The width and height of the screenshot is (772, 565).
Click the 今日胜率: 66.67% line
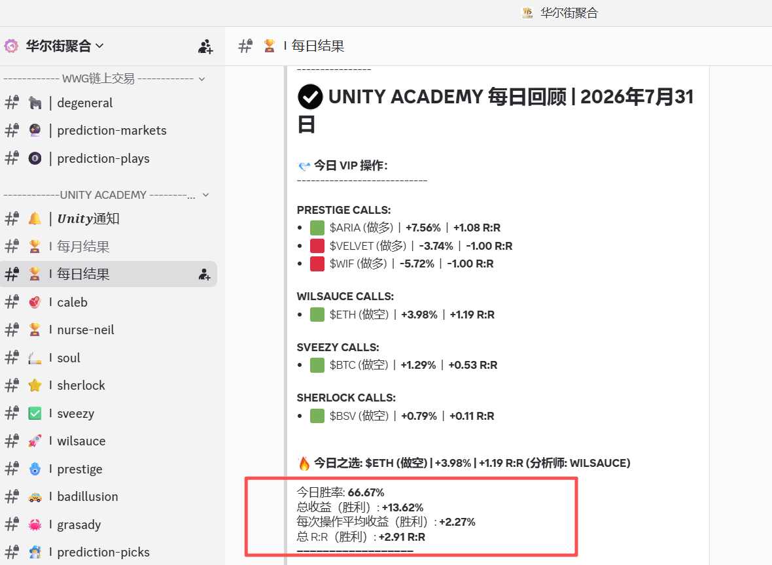(340, 492)
